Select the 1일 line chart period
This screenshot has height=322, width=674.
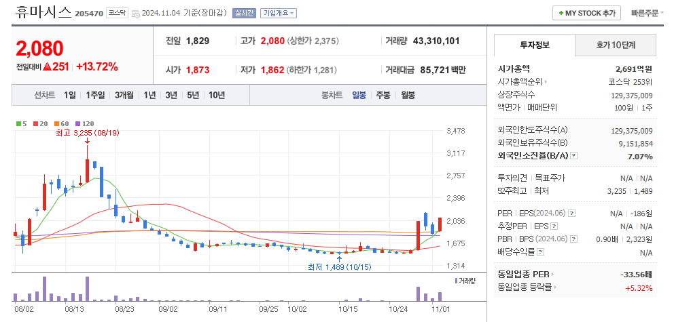69,95
